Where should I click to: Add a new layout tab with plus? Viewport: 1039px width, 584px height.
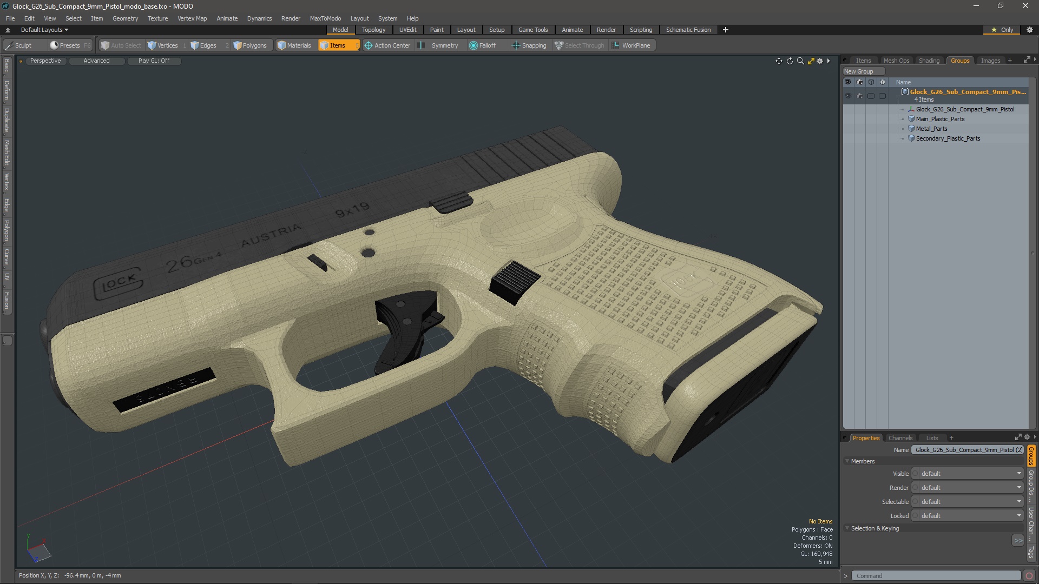point(726,30)
